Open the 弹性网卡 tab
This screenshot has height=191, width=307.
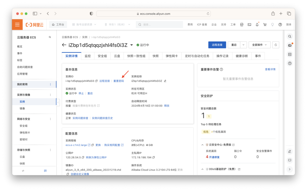coord(172,56)
